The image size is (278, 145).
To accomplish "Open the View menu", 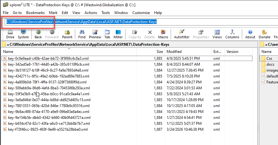I will pos(76,13).
